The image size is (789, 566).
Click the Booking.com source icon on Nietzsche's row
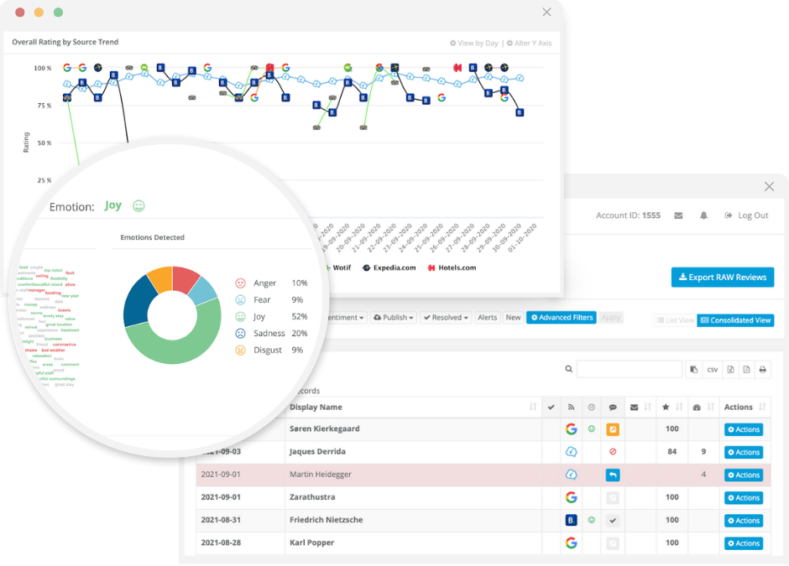point(571,520)
